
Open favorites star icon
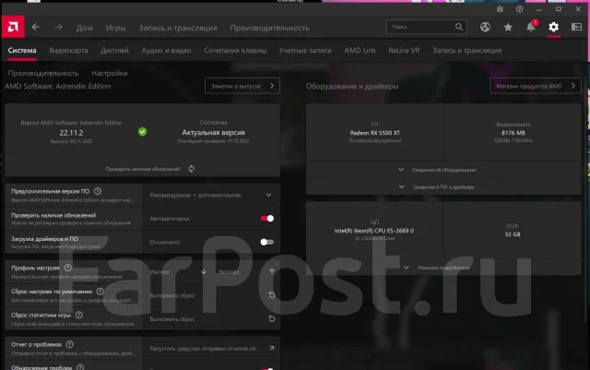point(508,27)
